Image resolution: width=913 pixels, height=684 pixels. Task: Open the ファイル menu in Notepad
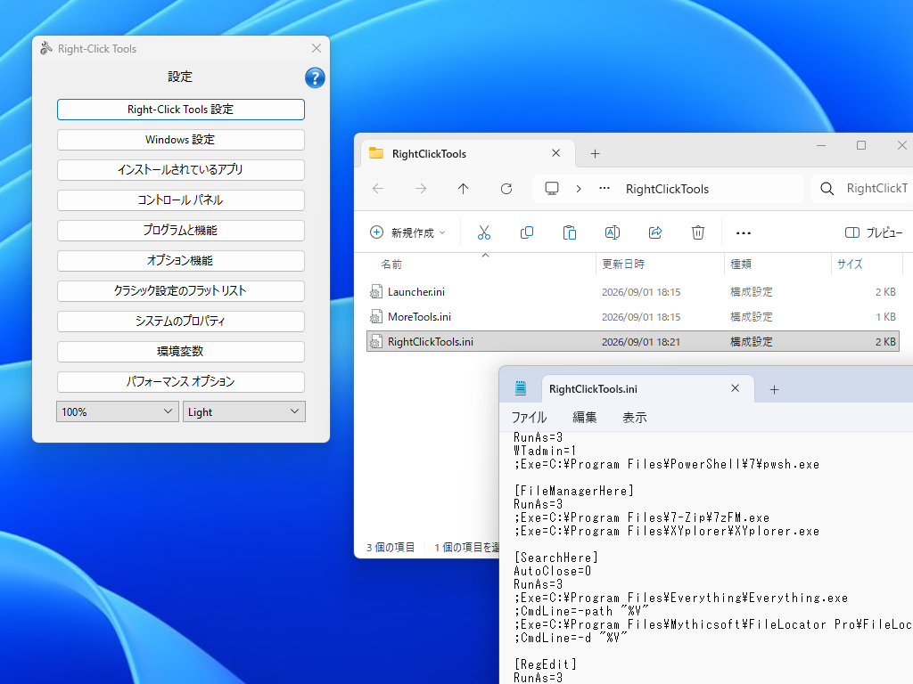(529, 417)
